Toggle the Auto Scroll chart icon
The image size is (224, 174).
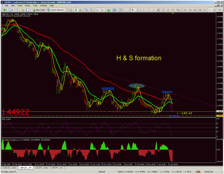pos(97,10)
